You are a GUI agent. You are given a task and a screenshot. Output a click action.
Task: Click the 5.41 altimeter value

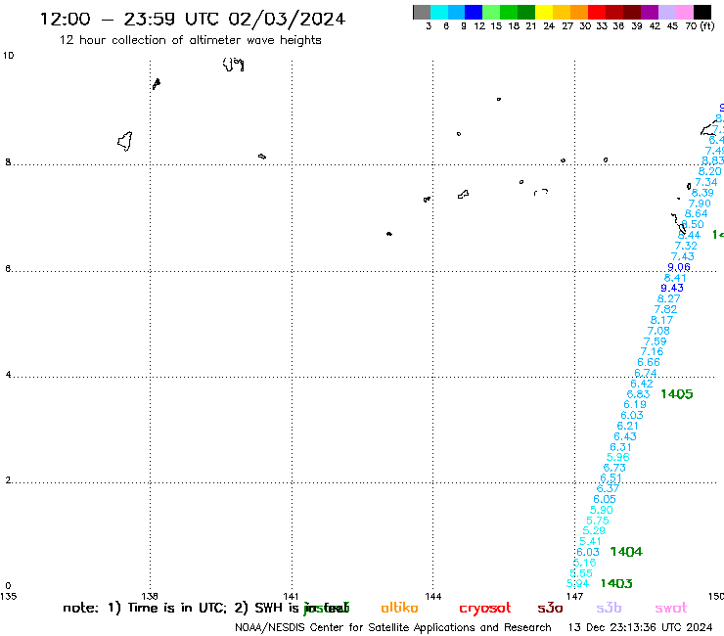pos(590,541)
